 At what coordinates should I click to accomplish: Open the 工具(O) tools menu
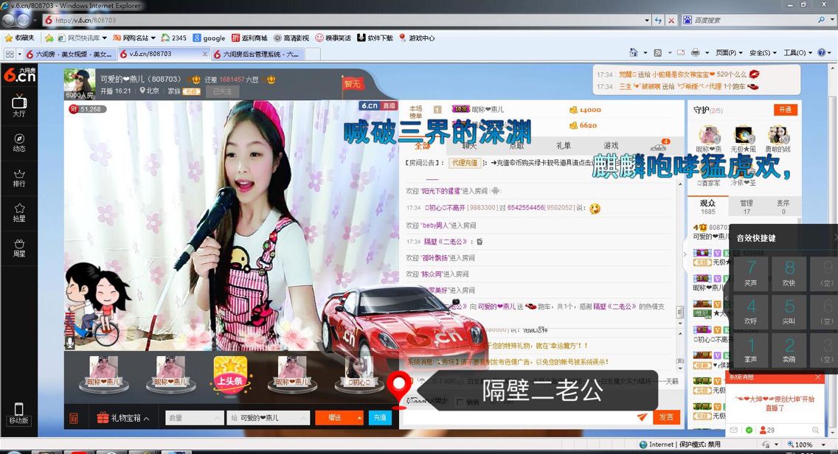[x=798, y=52]
